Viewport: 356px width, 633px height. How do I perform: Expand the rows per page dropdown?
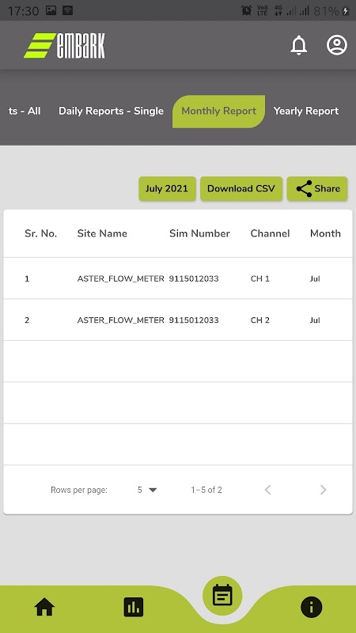pos(147,490)
